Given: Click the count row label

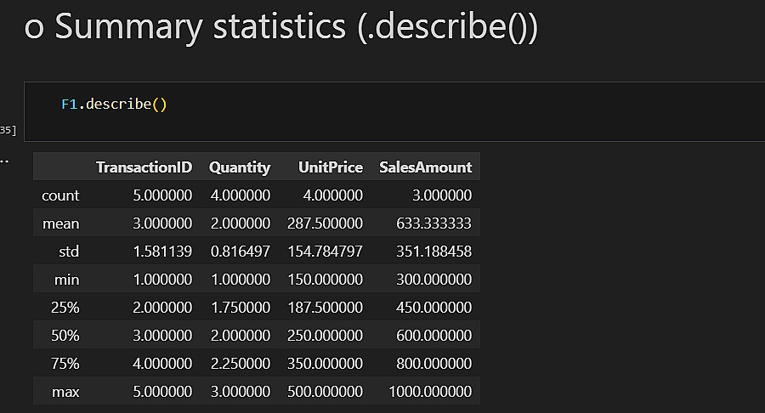Looking at the screenshot, I should 60,195.
